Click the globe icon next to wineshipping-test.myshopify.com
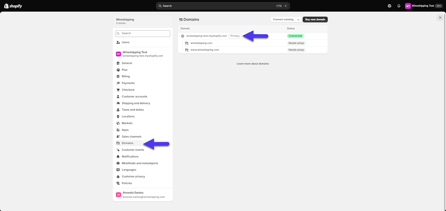 click(x=183, y=36)
